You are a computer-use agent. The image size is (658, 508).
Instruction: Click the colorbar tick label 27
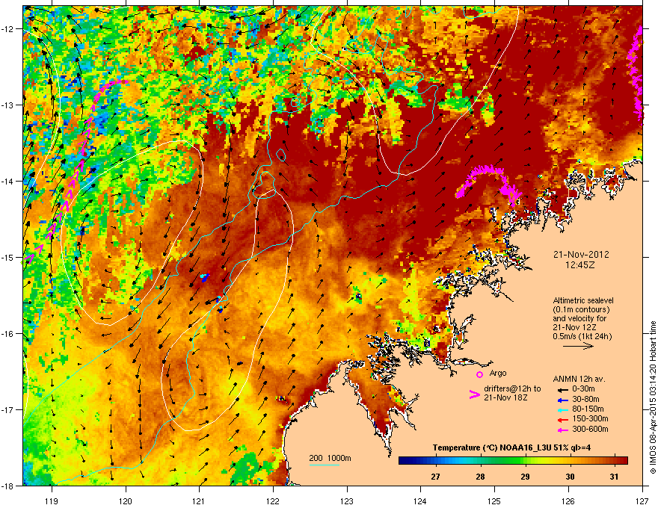pyautogui.click(x=436, y=477)
